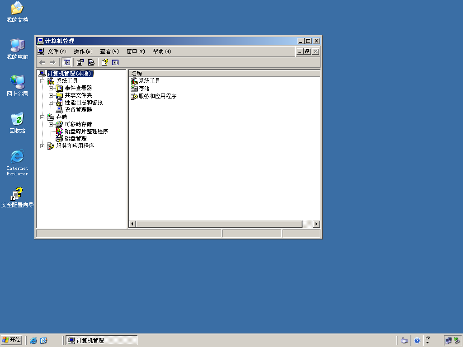
Task: Click the second quick launch icon
Action: click(43, 341)
